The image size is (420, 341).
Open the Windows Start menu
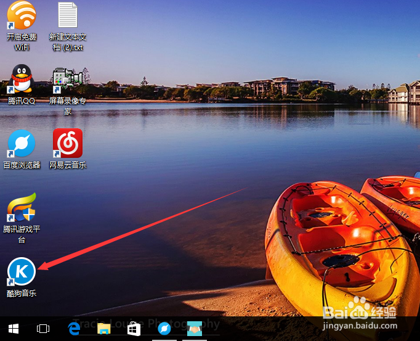pyautogui.click(x=14, y=329)
